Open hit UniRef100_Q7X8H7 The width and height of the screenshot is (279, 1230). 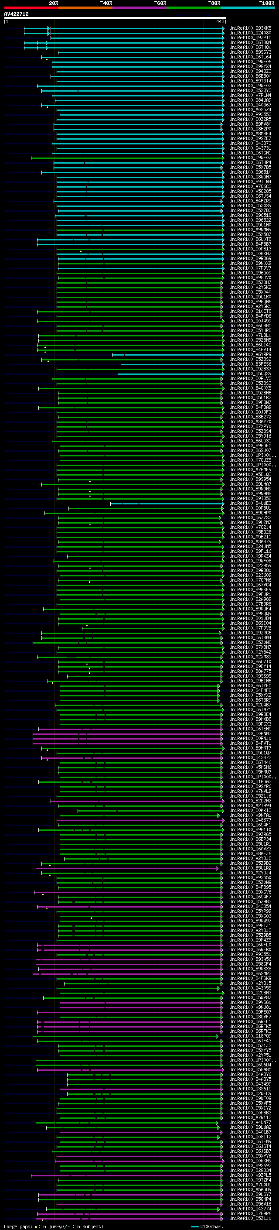(250, 647)
